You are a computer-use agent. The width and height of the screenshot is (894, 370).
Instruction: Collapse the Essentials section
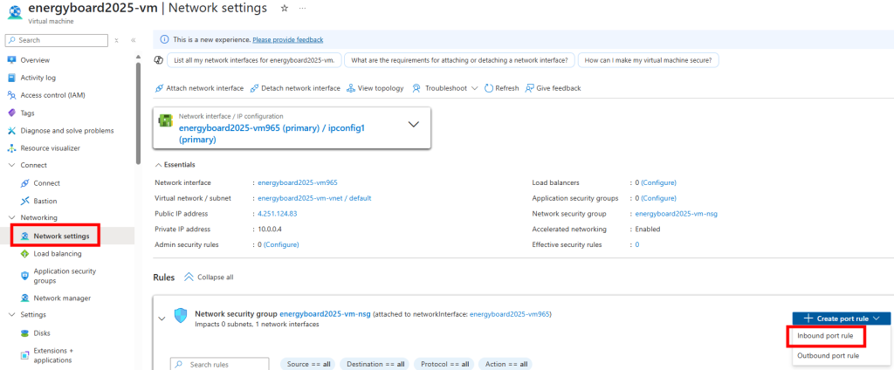pos(175,165)
